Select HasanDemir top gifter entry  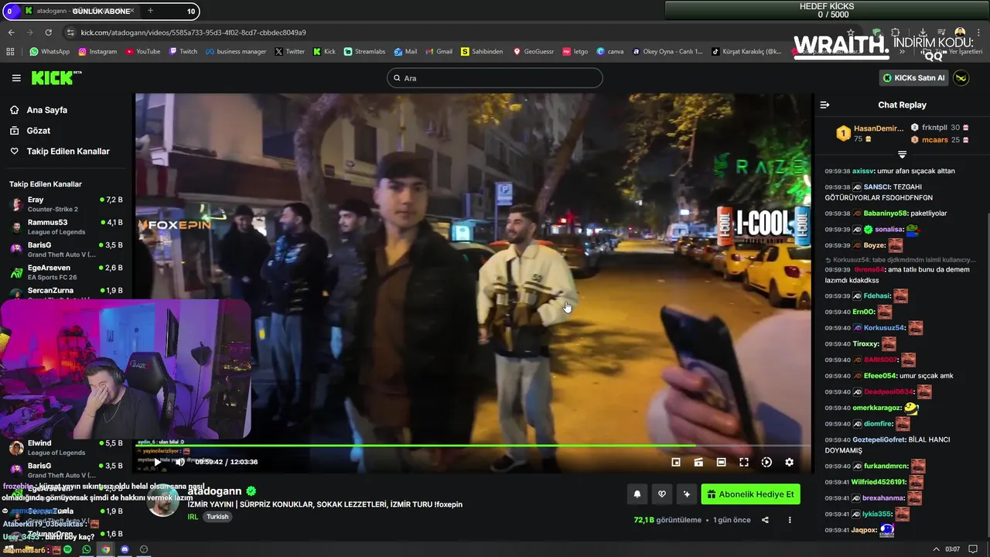(x=869, y=133)
